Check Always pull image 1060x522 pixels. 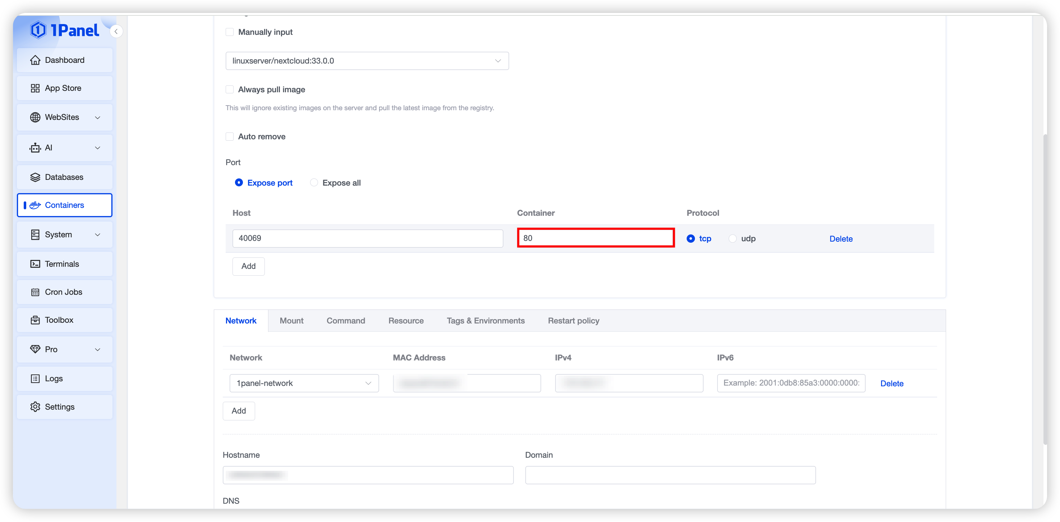click(x=230, y=90)
